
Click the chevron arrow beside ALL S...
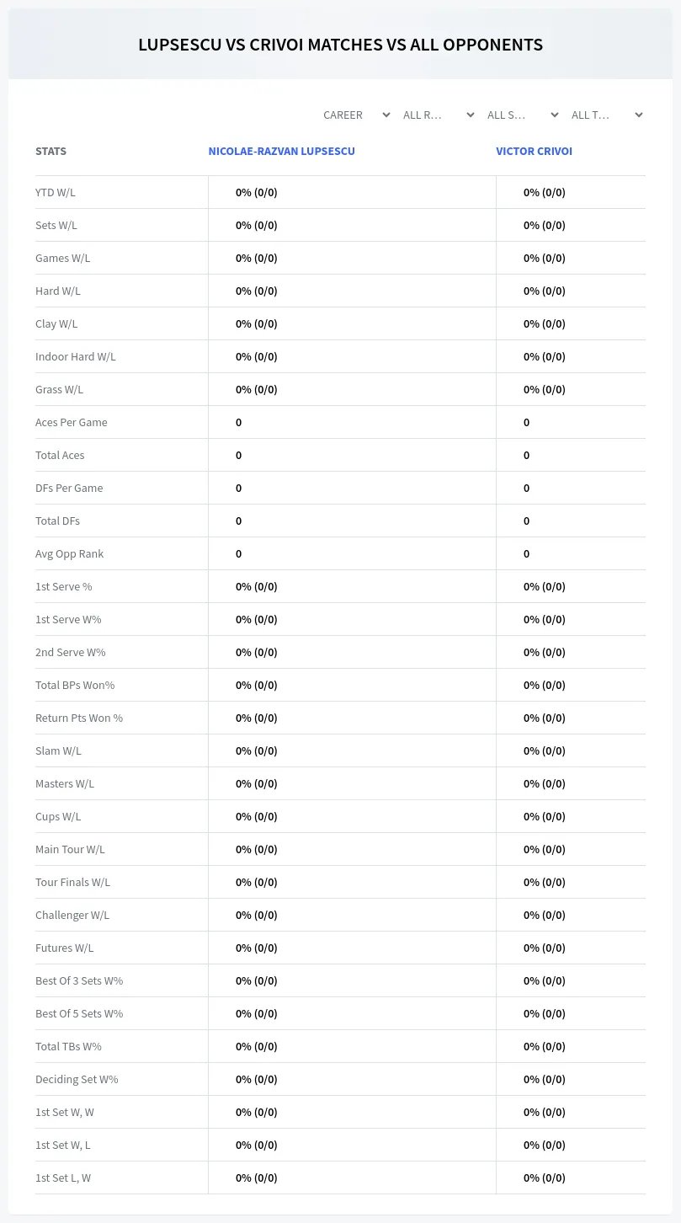click(x=555, y=115)
